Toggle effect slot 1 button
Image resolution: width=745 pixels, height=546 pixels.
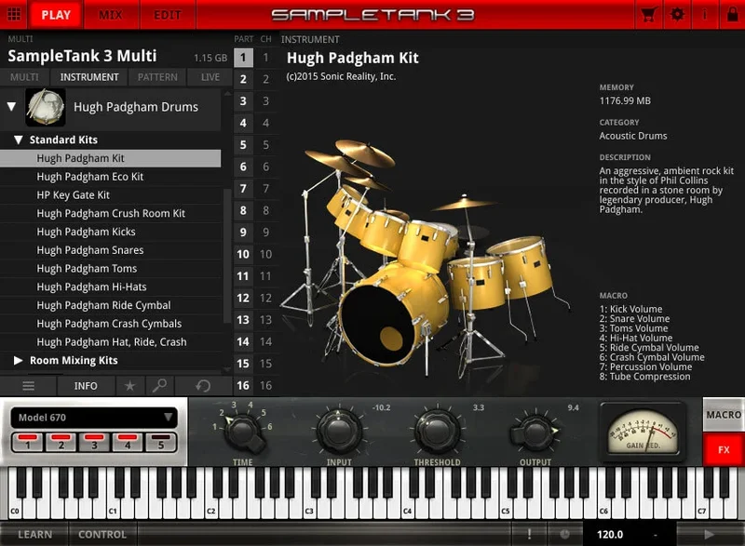(x=28, y=442)
